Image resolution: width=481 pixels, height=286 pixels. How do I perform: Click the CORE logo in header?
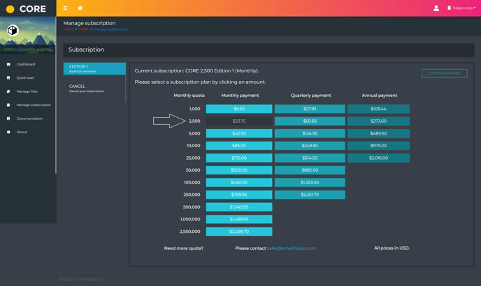click(x=26, y=9)
